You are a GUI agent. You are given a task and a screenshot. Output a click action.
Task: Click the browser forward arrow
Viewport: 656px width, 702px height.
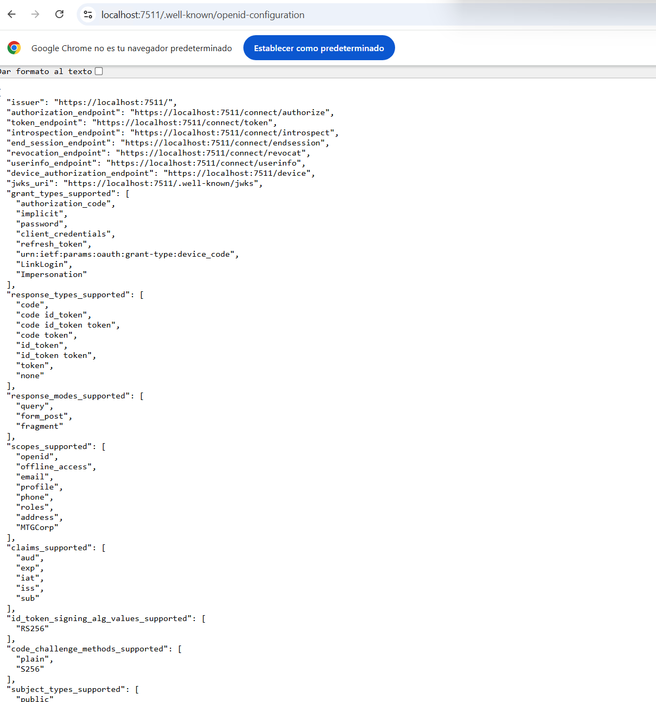(x=35, y=14)
